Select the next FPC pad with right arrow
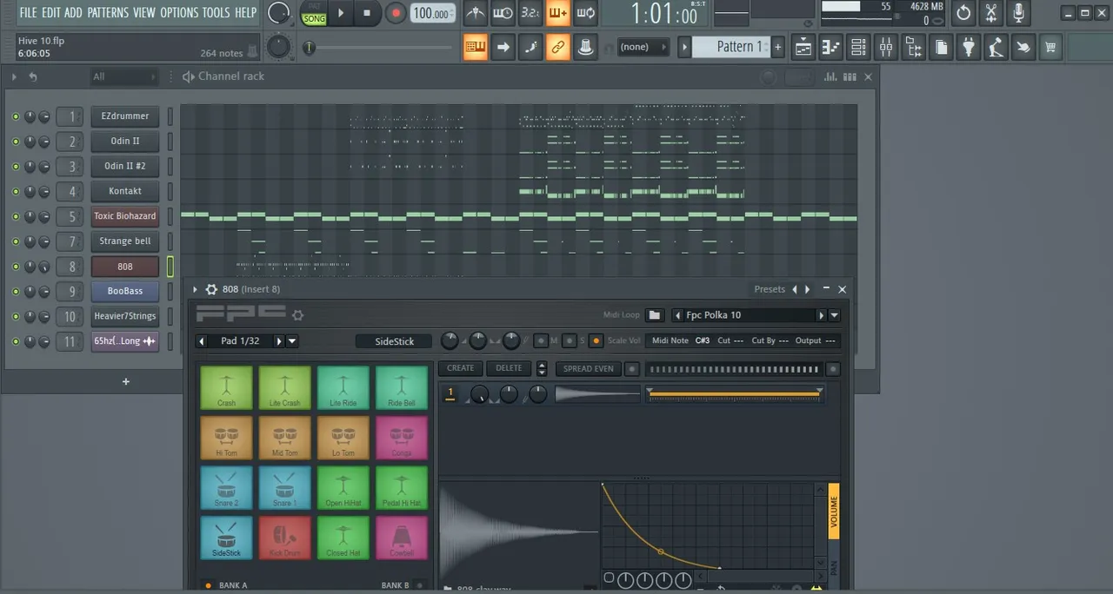The image size is (1113, 594). click(x=279, y=341)
